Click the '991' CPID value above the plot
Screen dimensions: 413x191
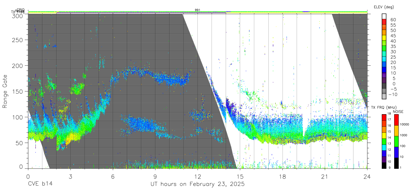point(198,10)
